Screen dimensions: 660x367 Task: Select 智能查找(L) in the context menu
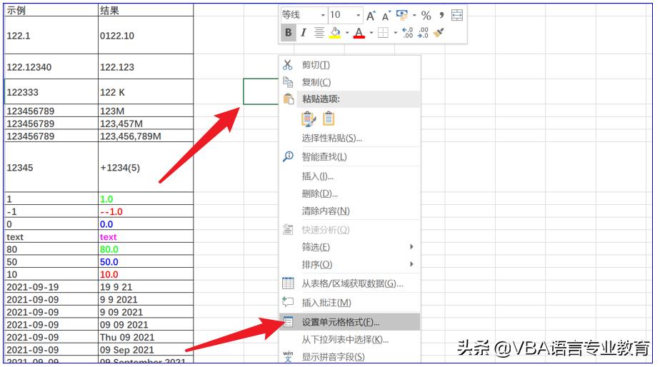point(350,157)
